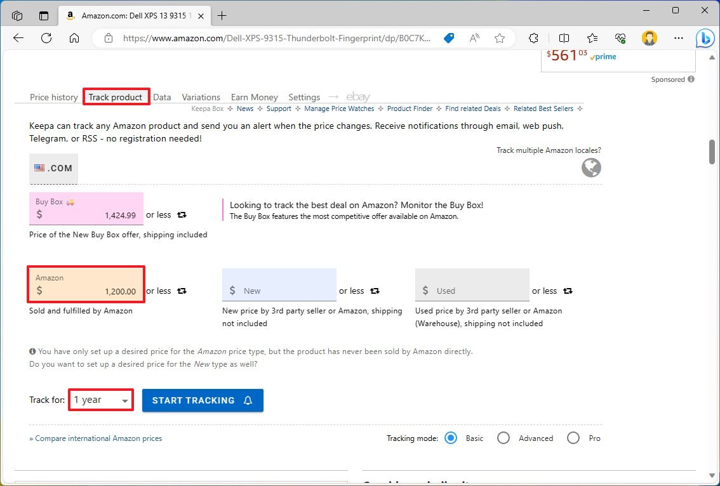720x486 pixels.
Task: Select the Advanced tracking mode
Action: (503, 438)
